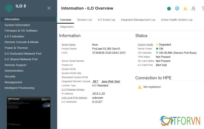The image size is (204, 129).
Task: Close the navigation menu with X icon
Action: click(x=49, y=8)
